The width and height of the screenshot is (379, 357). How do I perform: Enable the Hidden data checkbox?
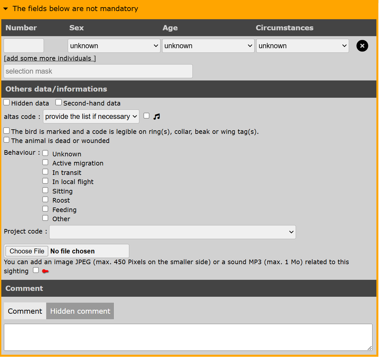click(7, 103)
